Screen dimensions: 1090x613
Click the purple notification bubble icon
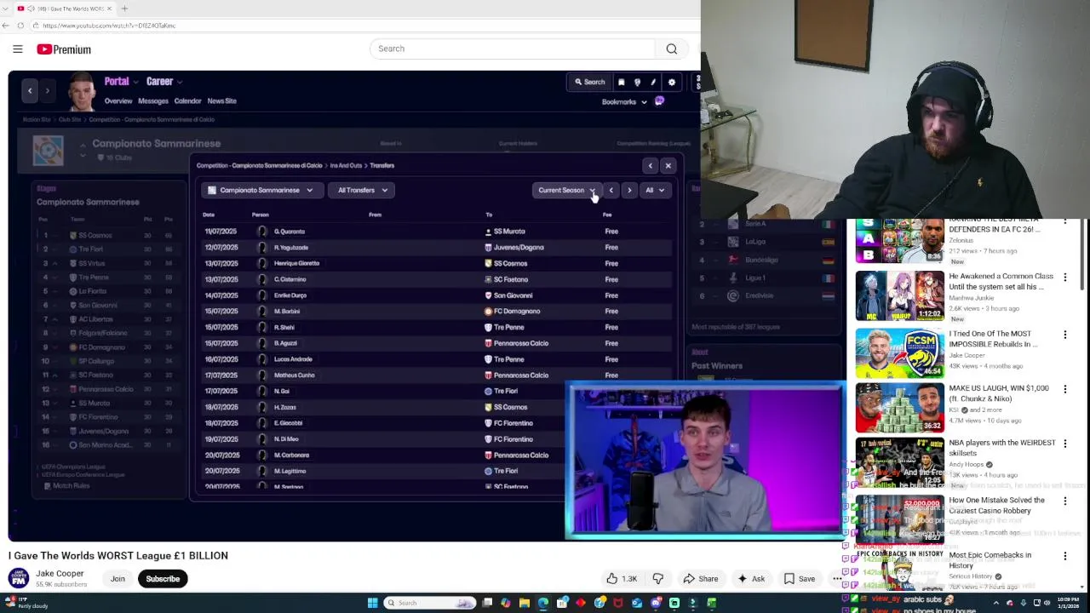[x=659, y=101]
